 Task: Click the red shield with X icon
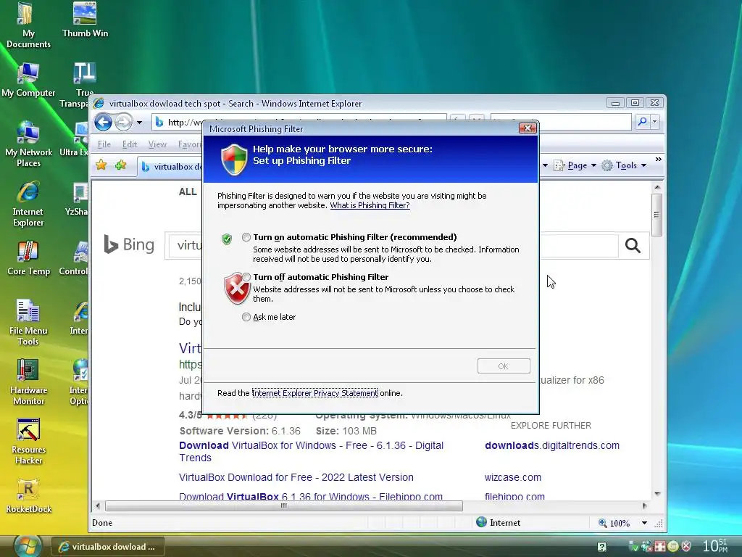tap(236, 289)
